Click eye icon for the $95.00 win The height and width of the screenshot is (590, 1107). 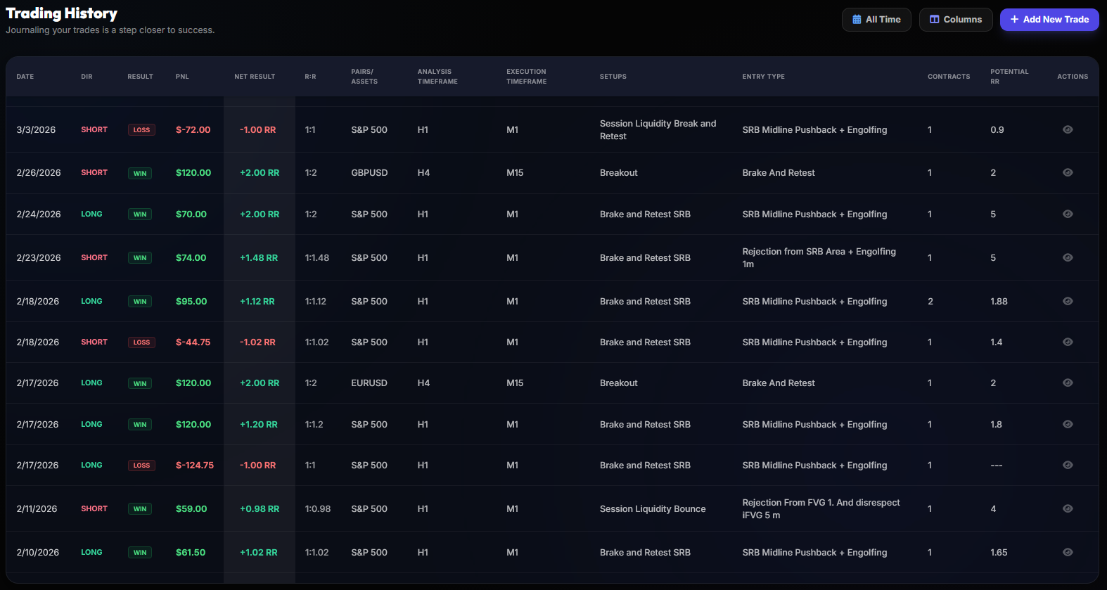[1067, 301]
